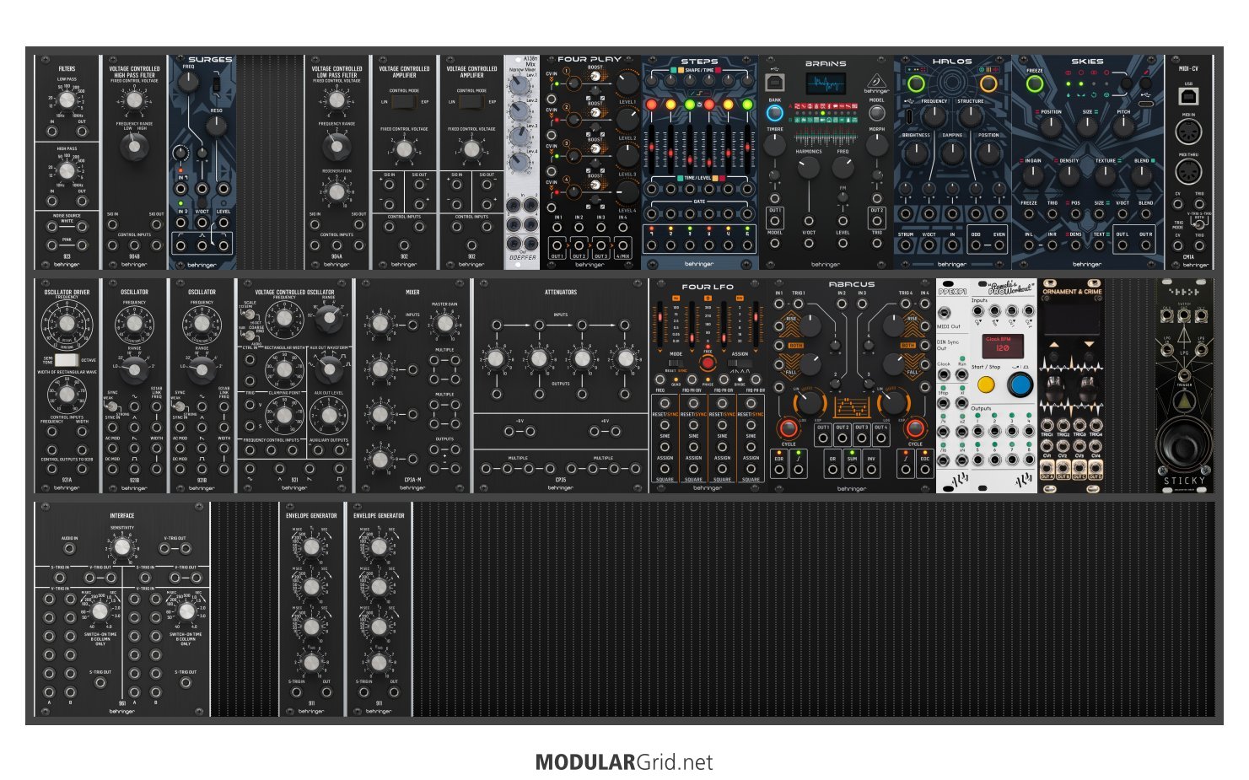Click the 4/MIX output jack on Four Play
The height and width of the screenshot is (780, 1249).
point(622,247)
